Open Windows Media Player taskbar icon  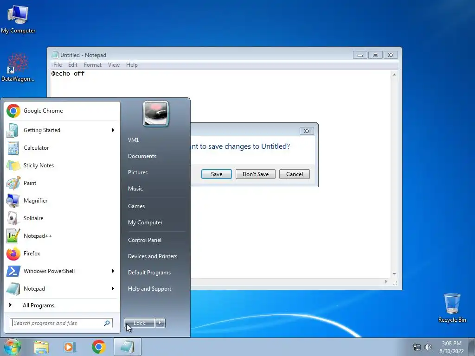coord(69,347)
